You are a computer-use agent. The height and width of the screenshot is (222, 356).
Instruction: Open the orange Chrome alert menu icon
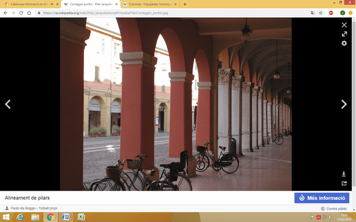[351, 13]
